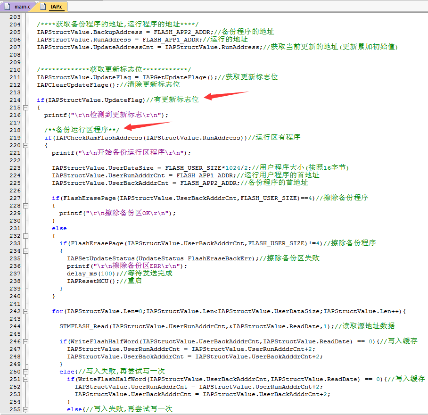Click else keyword on line 231
428x415 pixels.
59,228
